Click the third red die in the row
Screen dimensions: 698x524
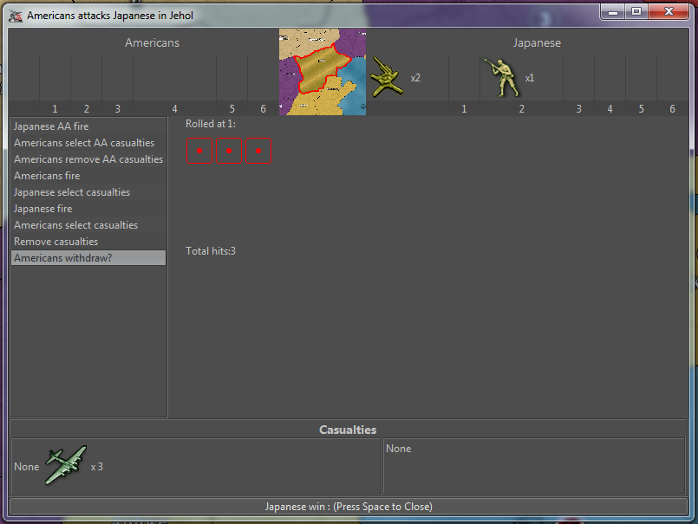tap(258, 151)
